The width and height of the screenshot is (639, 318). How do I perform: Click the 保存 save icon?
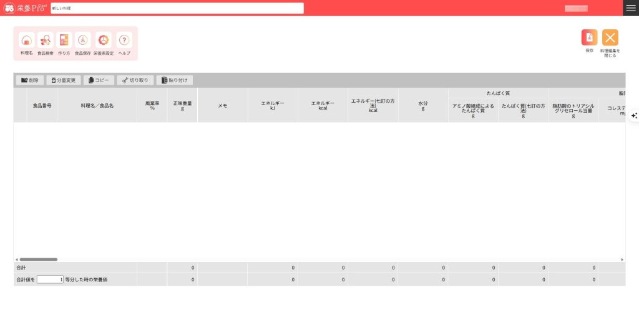point(589,38)
